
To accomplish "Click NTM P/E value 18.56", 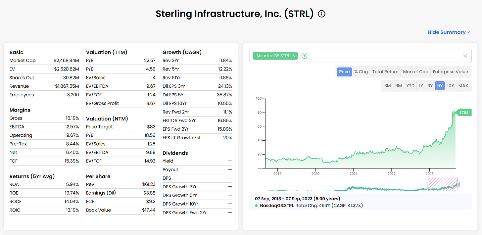I will 150,135.
